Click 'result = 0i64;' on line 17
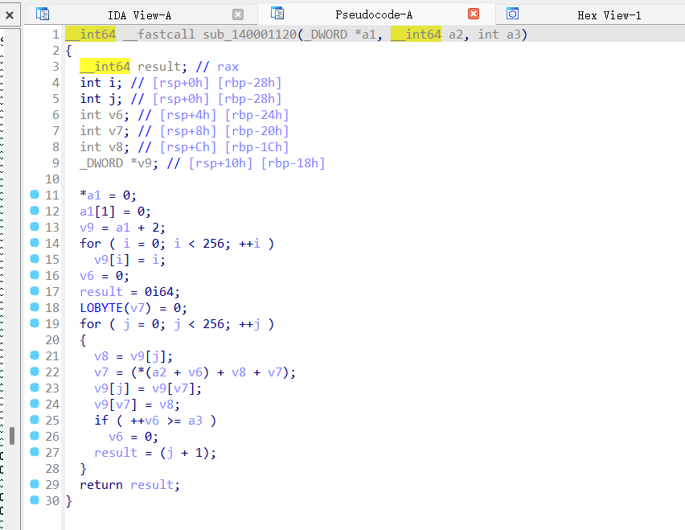Screen dimensions: 685x530 (129, 292)
